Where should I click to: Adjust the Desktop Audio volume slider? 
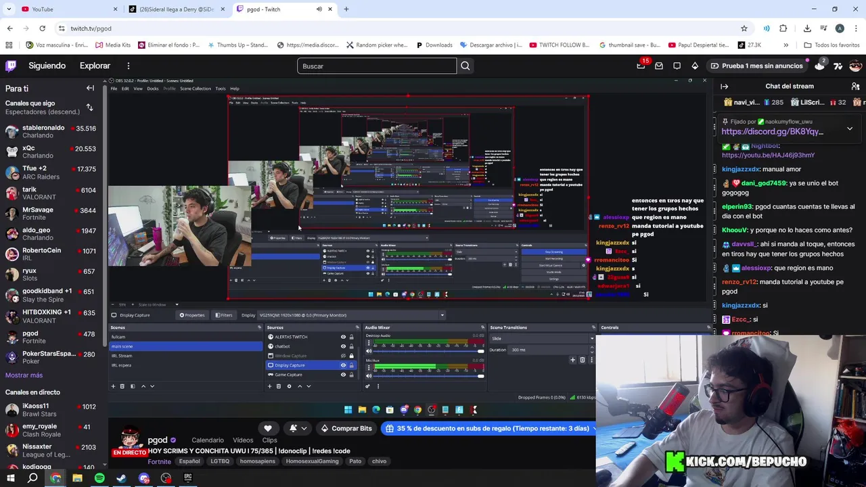pyautogui.click(x=429, y=351)
